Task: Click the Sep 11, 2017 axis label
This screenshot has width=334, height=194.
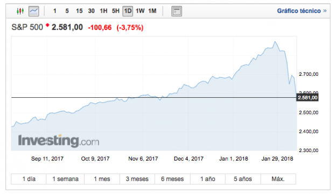Action: click(47, 159)
